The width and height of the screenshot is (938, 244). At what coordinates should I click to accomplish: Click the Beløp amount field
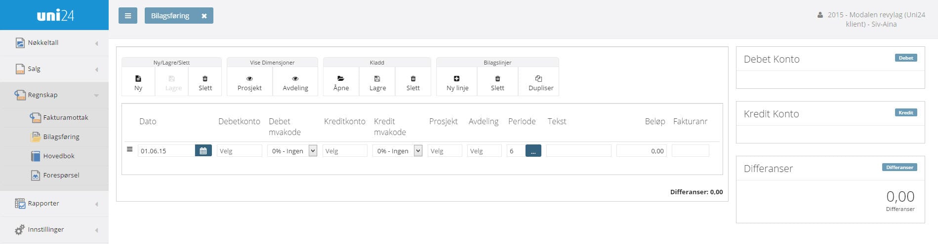[x=641, y=151]
